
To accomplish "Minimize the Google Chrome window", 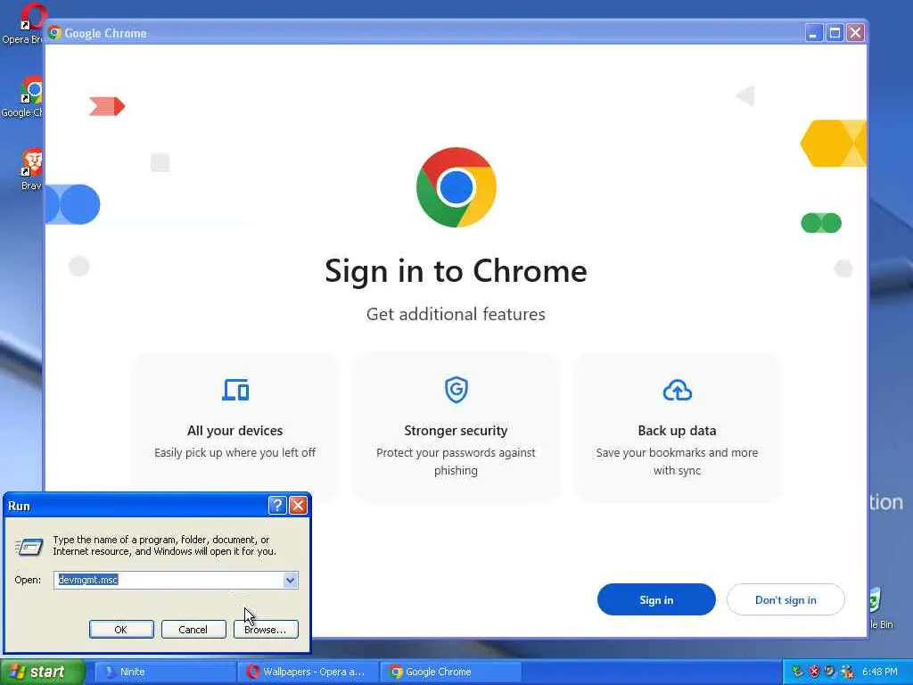I will [813, 33].
